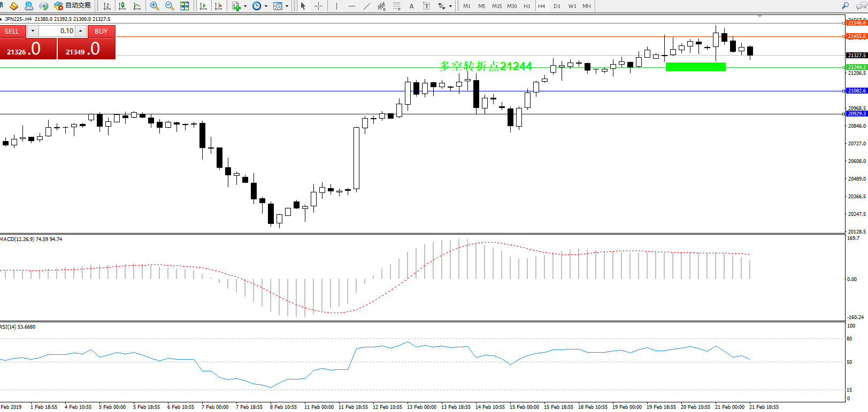Open the search magnifier in toolbar
The height and width of the screenshot is (412, 868).
[x=845, y=6]
